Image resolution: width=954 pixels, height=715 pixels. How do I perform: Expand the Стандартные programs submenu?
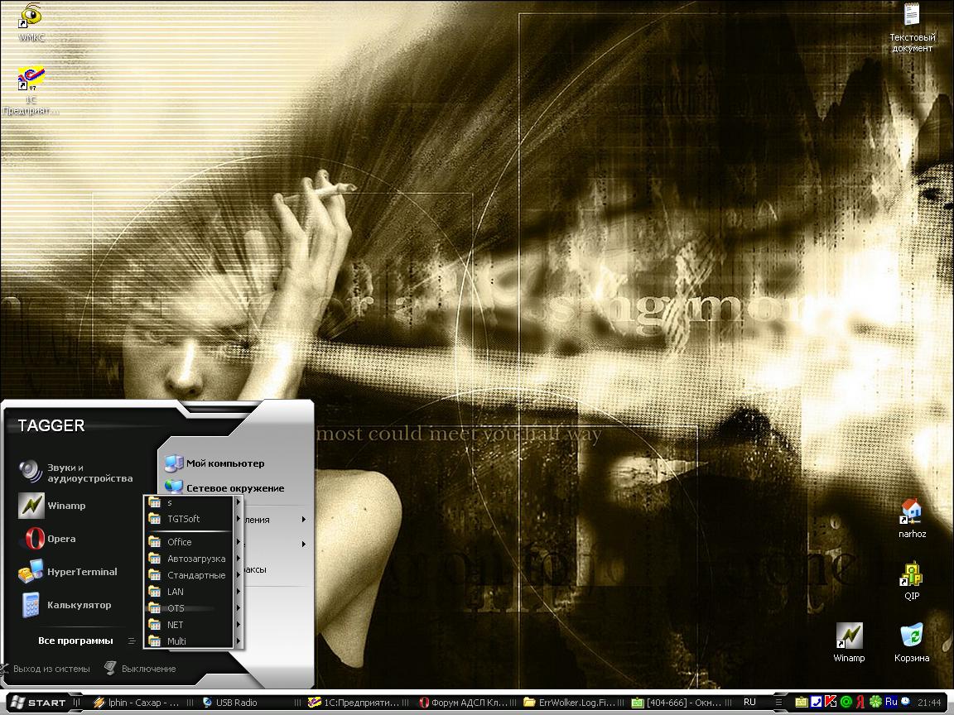tap(195, 575)
